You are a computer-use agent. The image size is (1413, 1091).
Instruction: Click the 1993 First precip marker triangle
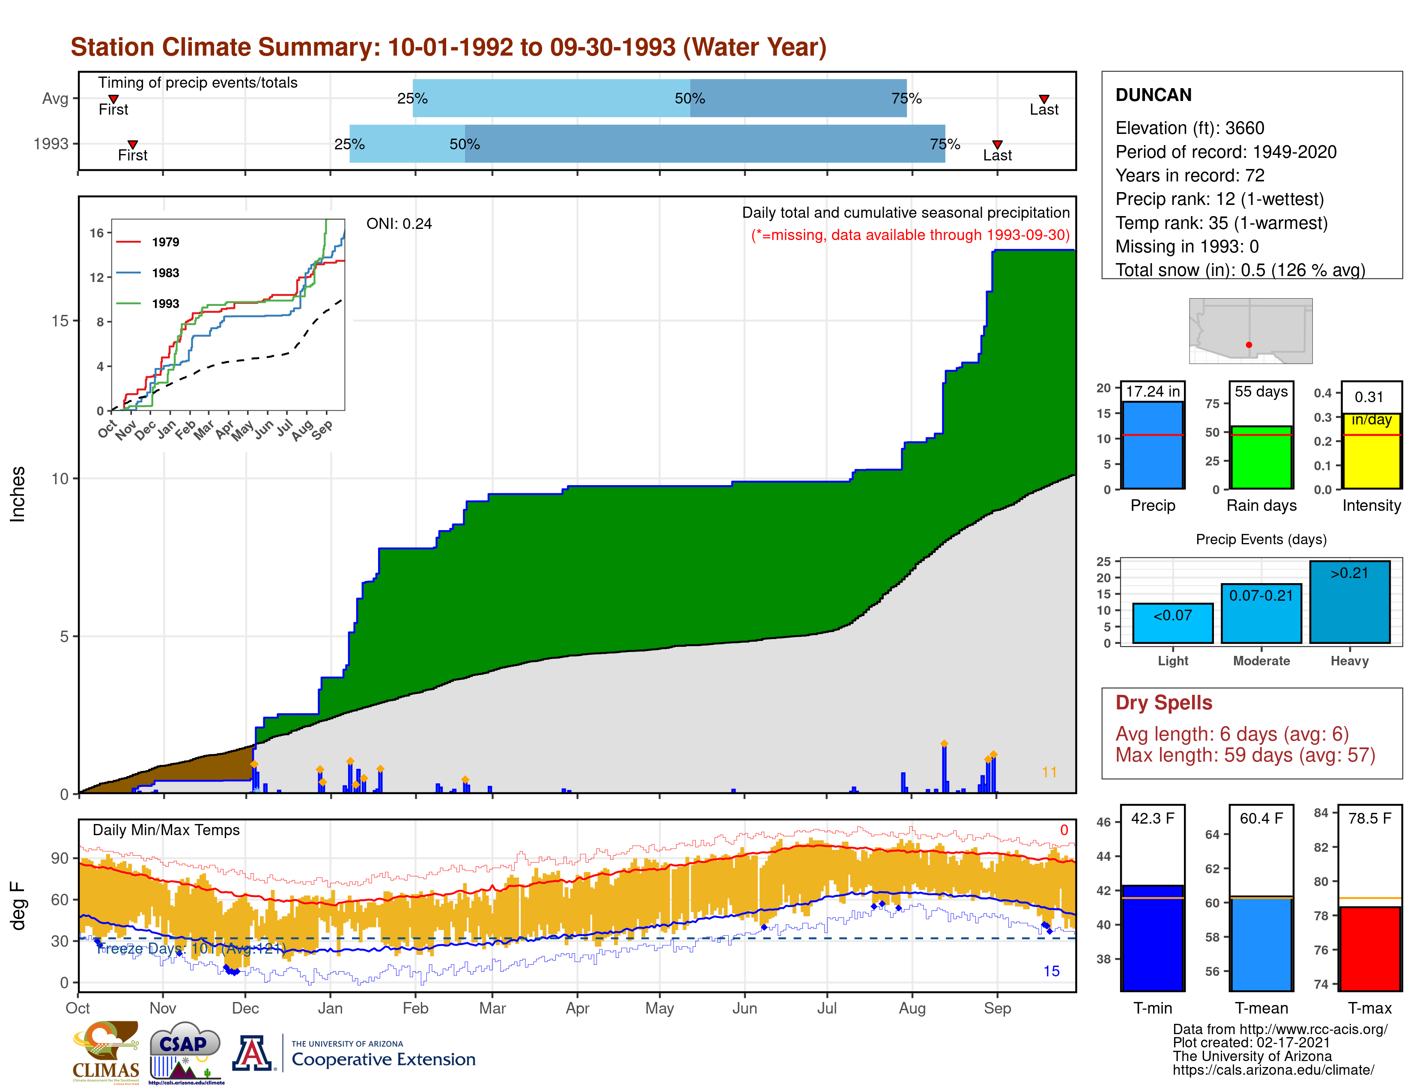[x=133, y=144]
